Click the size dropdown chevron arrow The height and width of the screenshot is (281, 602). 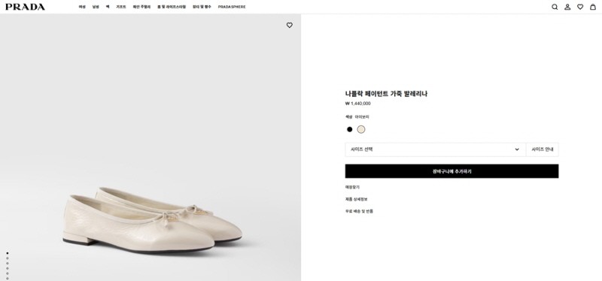pos(517,150)
